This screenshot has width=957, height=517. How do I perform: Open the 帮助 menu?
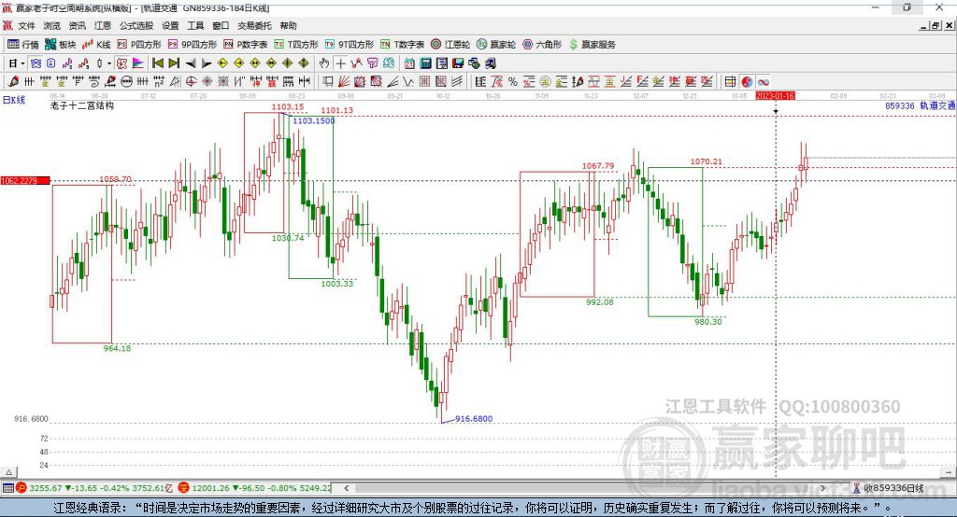(x=288, y=25)
